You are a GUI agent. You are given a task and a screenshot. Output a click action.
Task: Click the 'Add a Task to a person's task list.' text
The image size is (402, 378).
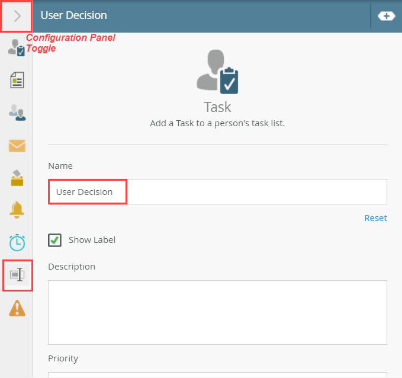217,123
